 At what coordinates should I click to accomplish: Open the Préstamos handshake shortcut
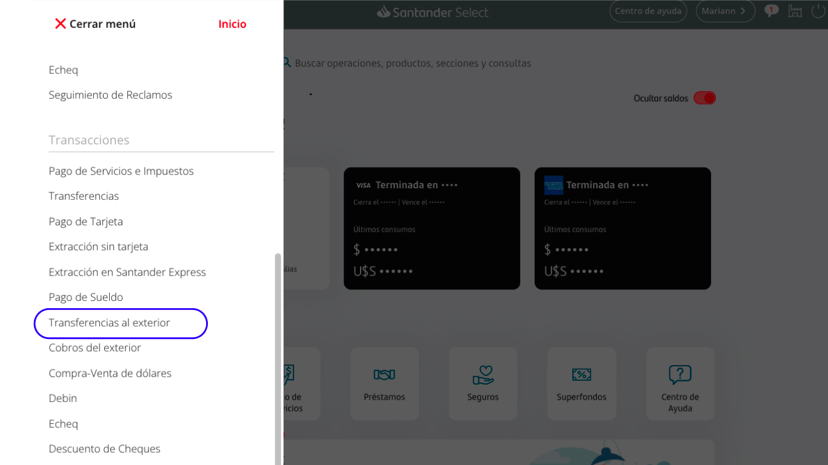point(384,383)
